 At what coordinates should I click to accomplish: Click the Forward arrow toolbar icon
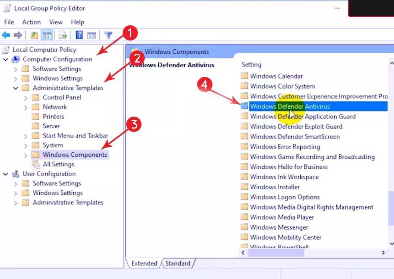(x=18, y=35)
